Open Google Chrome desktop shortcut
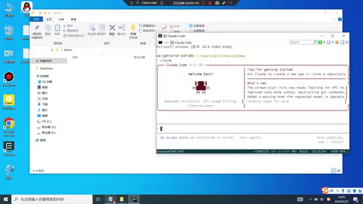This screenshot has width=363, height=204. coord(9,127)
